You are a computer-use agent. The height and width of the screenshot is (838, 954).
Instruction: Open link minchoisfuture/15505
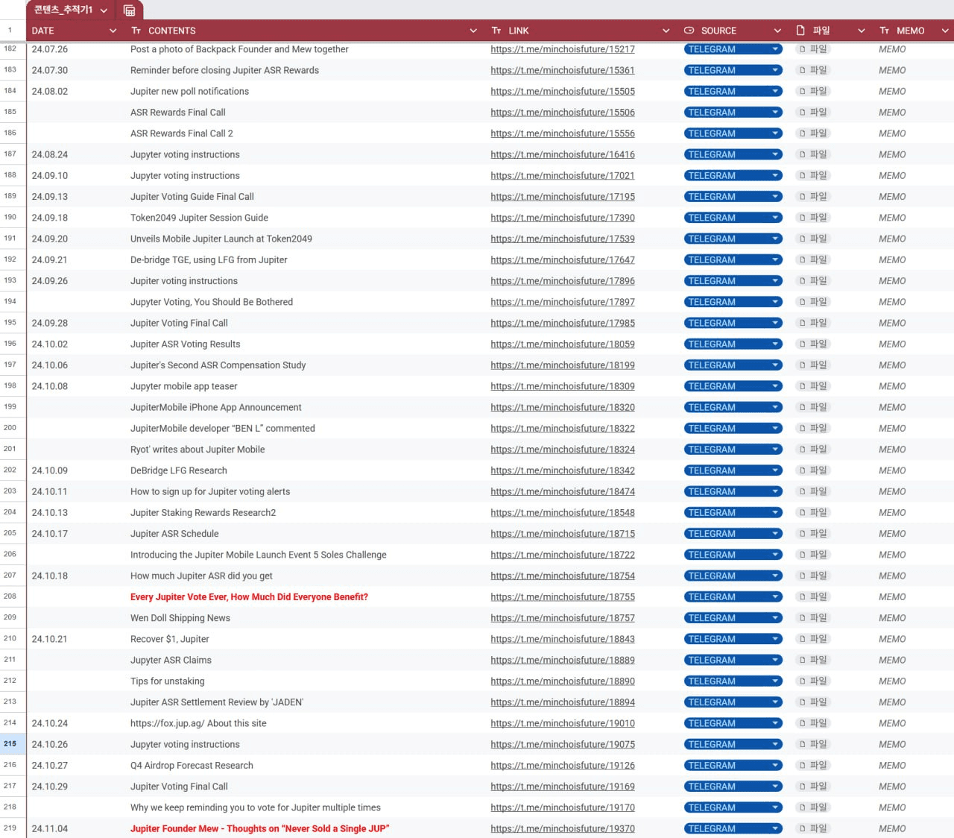(x=563, y=92)
